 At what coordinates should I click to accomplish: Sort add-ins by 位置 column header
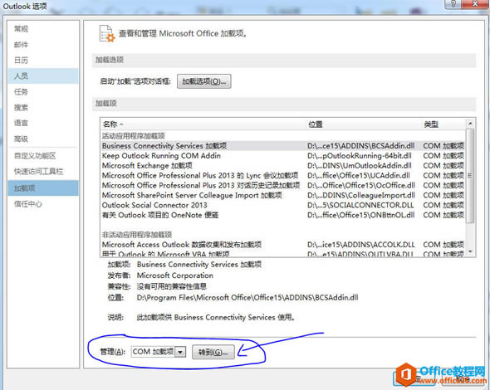click(x=364, y=124)
